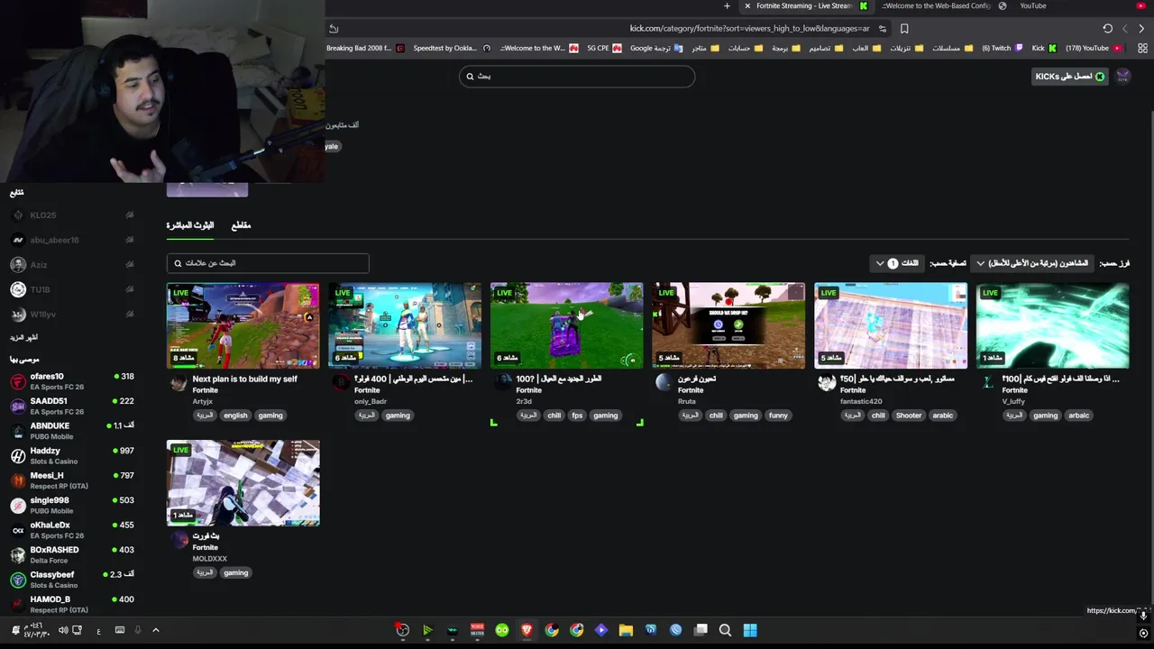Image resolution: width=1154 pixels, height=649 pixels.
Task: Open Task View icon in taskbar
Action: tap(701, 630)
